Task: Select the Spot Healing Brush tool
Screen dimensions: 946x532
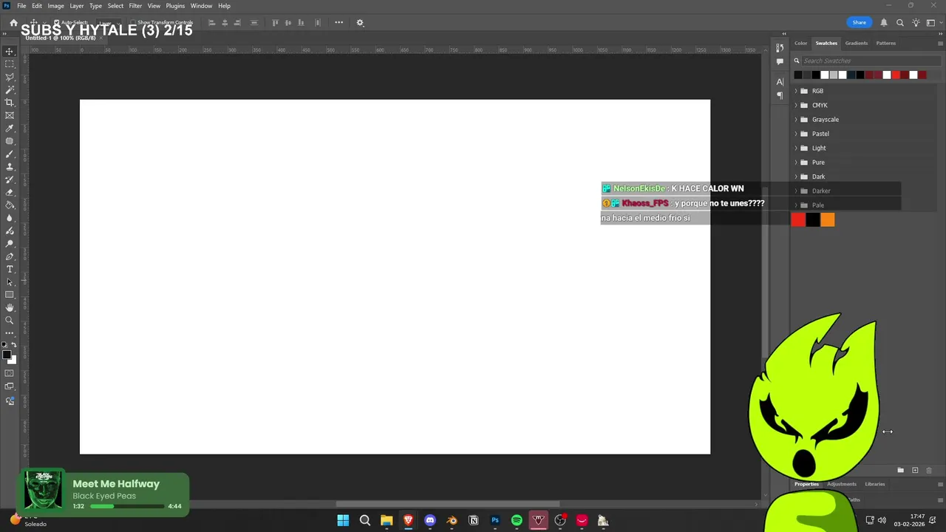Action: [x=10, y=141]
